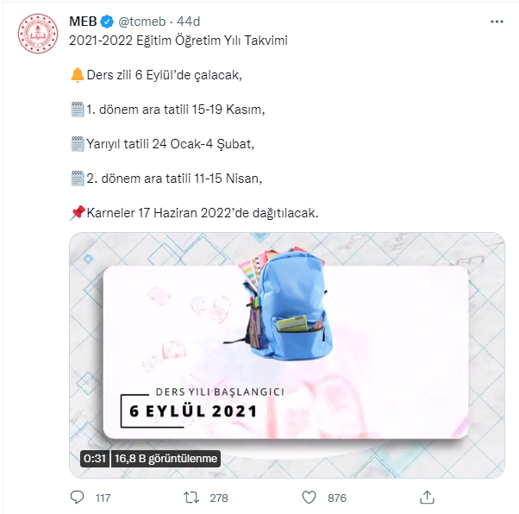Click the 0:31 video duration badge

[95, 458]
